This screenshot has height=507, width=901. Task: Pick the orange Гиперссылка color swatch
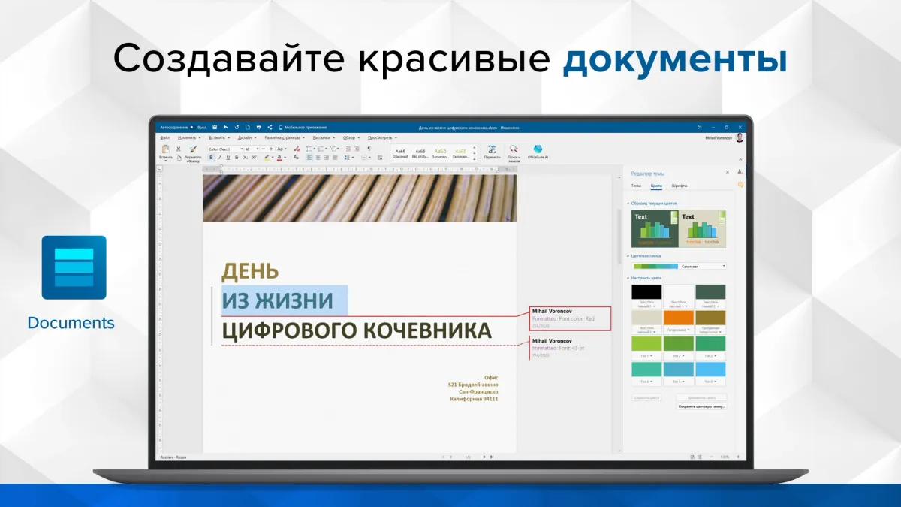pyautogui.click(x=679, y=318)
